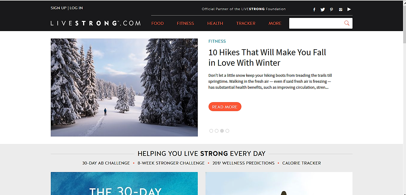Open the FITNESS menu
This screenshot has width=406, height=195.
pyautogui.click(x=185, y=23)
